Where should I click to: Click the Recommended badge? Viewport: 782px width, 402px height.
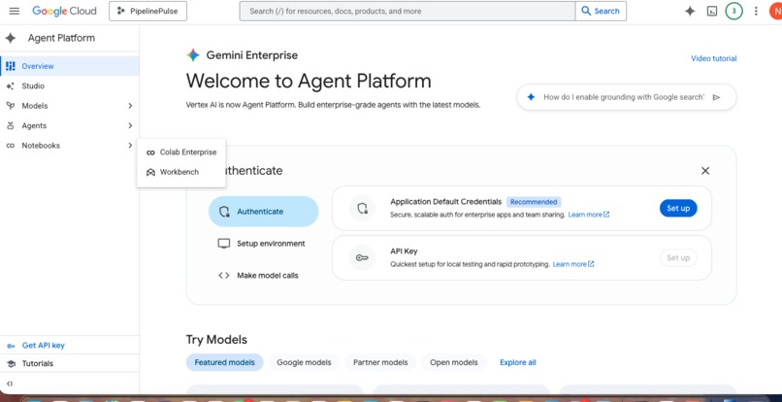(534, 202)
